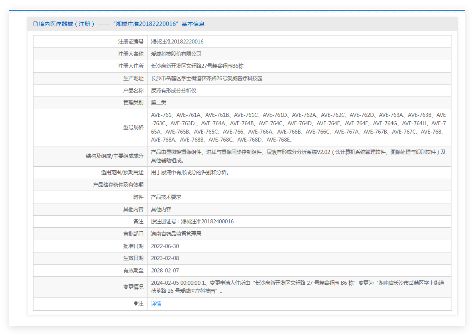
Task: Click the 结构及组成 description text
Action: coord(298,156)
